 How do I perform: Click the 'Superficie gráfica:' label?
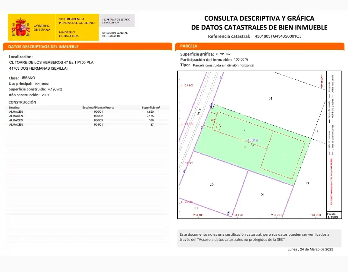point(197,54)
